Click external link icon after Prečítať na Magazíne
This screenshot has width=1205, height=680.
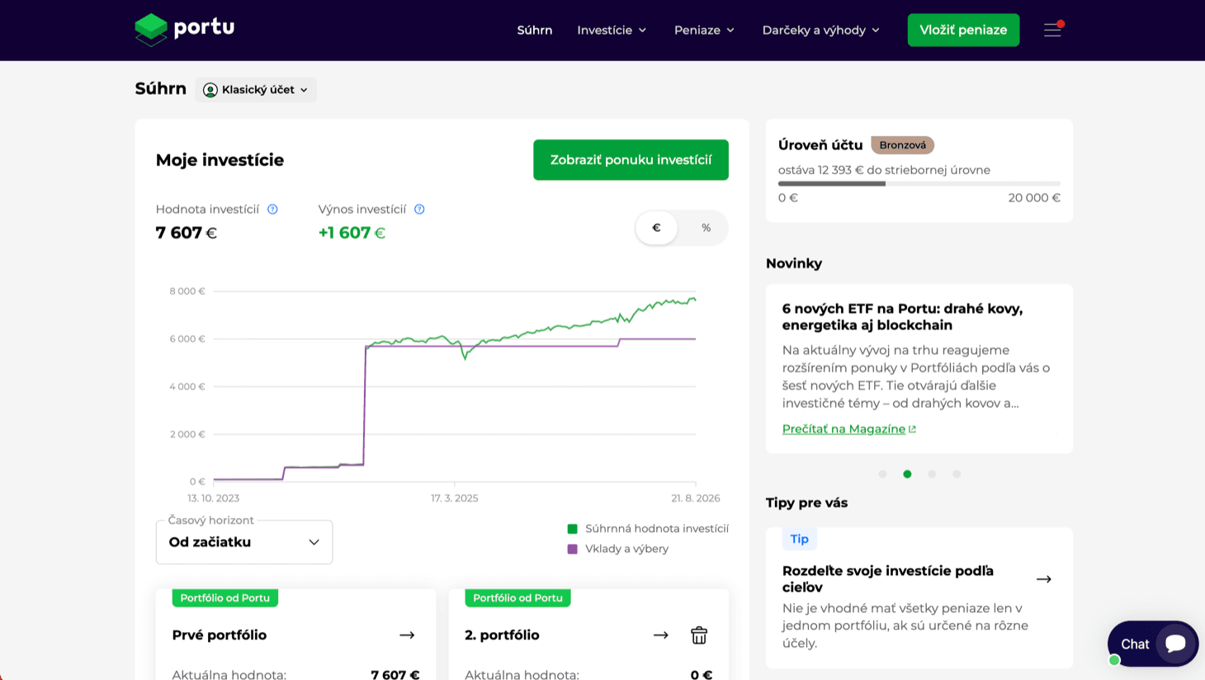pyautogui.click(x=912, y=429)
